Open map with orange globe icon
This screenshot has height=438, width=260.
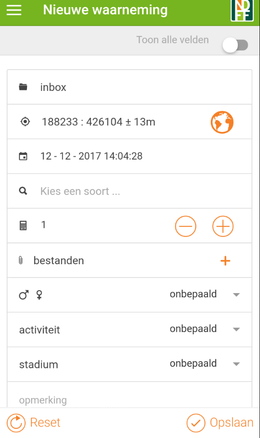pos(222,122)
